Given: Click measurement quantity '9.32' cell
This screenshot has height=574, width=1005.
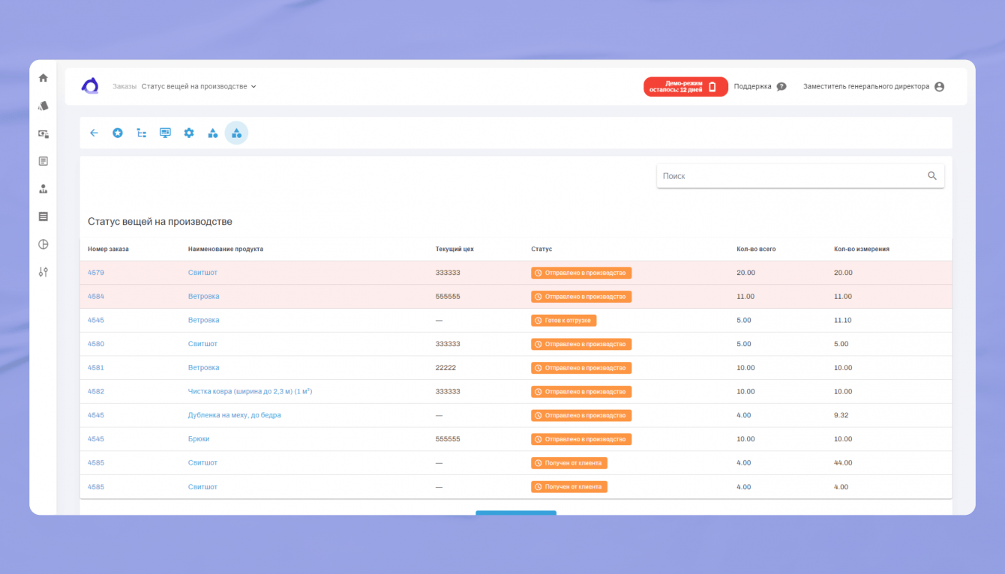Looking at the screenshot, I should 841,415.
